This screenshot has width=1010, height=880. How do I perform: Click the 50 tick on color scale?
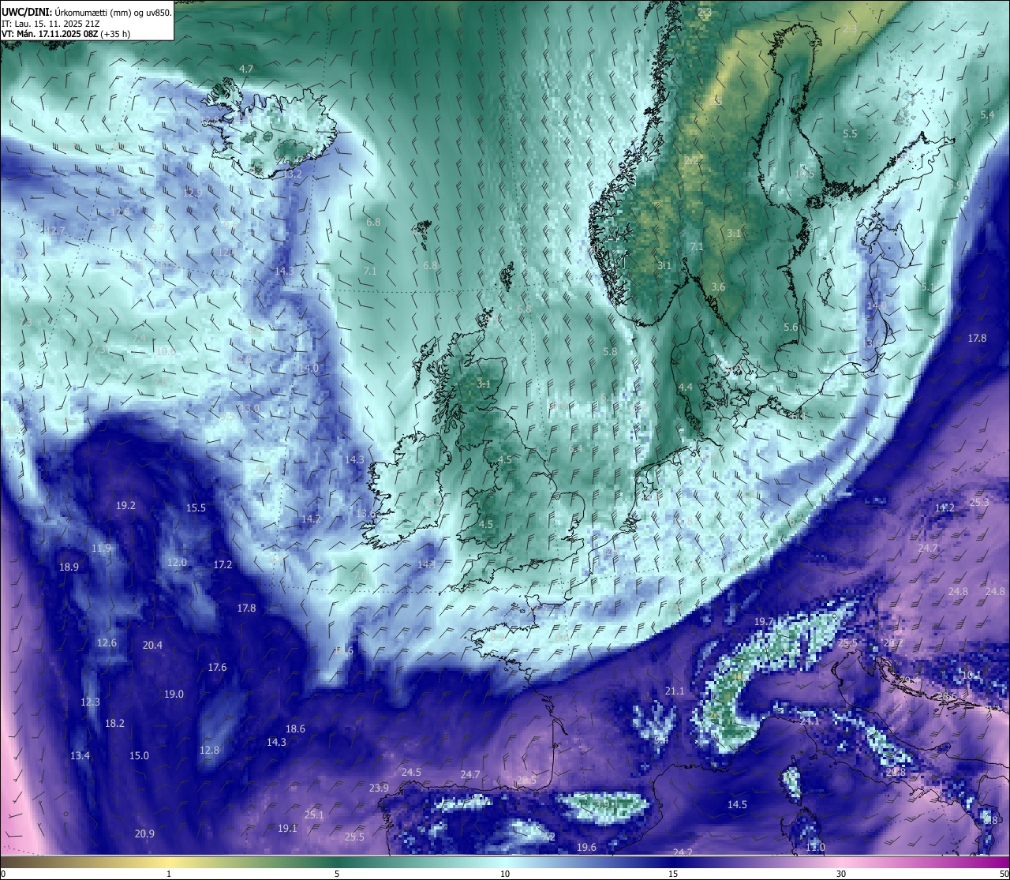(x=1004, y=874)
